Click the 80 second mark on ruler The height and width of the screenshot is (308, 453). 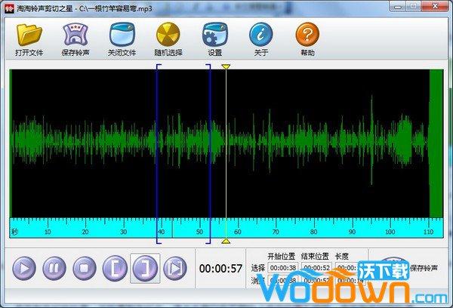point(314,232)
